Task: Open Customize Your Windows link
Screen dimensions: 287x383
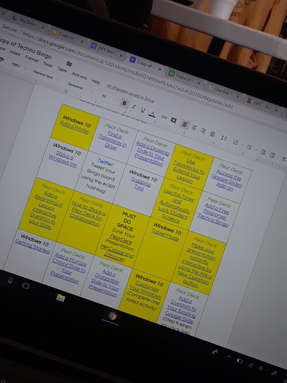Action: (x=146, y=289)
